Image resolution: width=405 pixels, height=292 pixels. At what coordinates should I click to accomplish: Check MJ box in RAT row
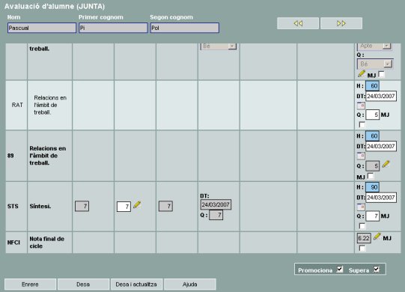point(362,124)
